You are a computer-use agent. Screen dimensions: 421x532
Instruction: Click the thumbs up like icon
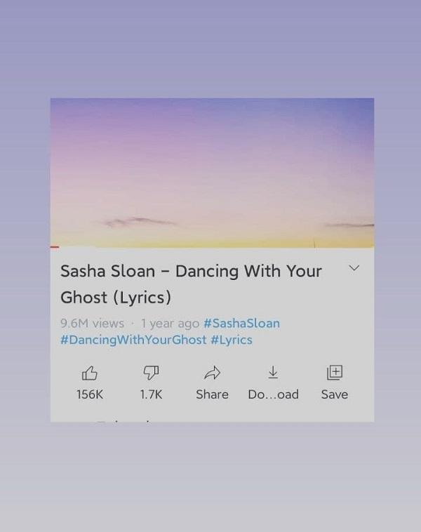[x=90, y=373]
